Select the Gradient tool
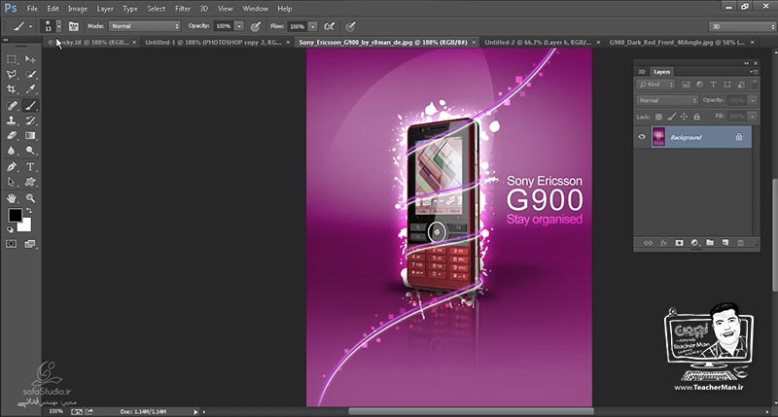 pos(30,135)
